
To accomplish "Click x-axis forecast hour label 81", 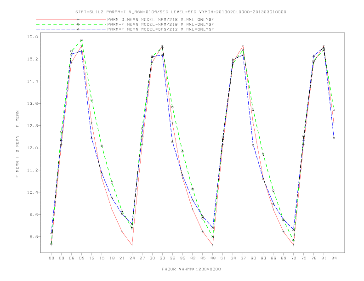I will [x=324, y=258].
